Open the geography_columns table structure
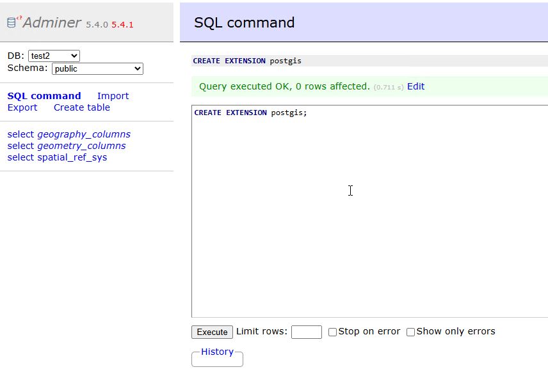 pyautogui.click(x=84, y=134)
